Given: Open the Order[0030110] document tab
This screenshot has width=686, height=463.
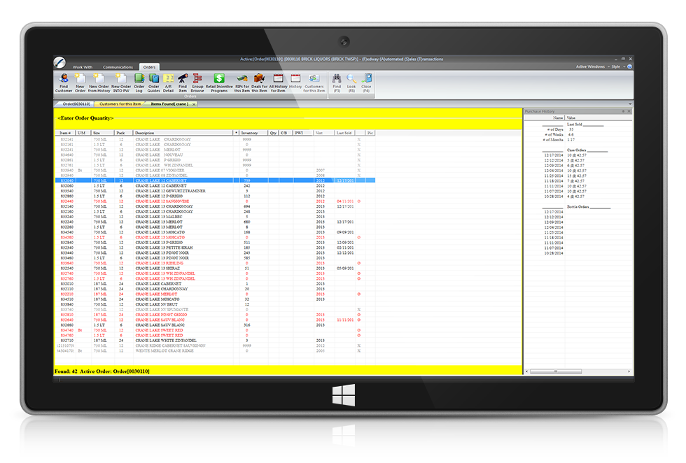Looking at the screenshot, I should point(76,104).
